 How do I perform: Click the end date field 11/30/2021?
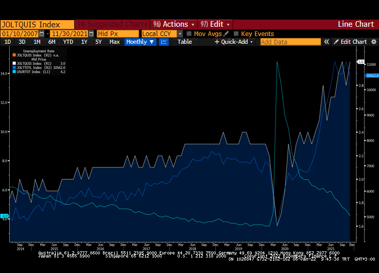coord(70,33)
